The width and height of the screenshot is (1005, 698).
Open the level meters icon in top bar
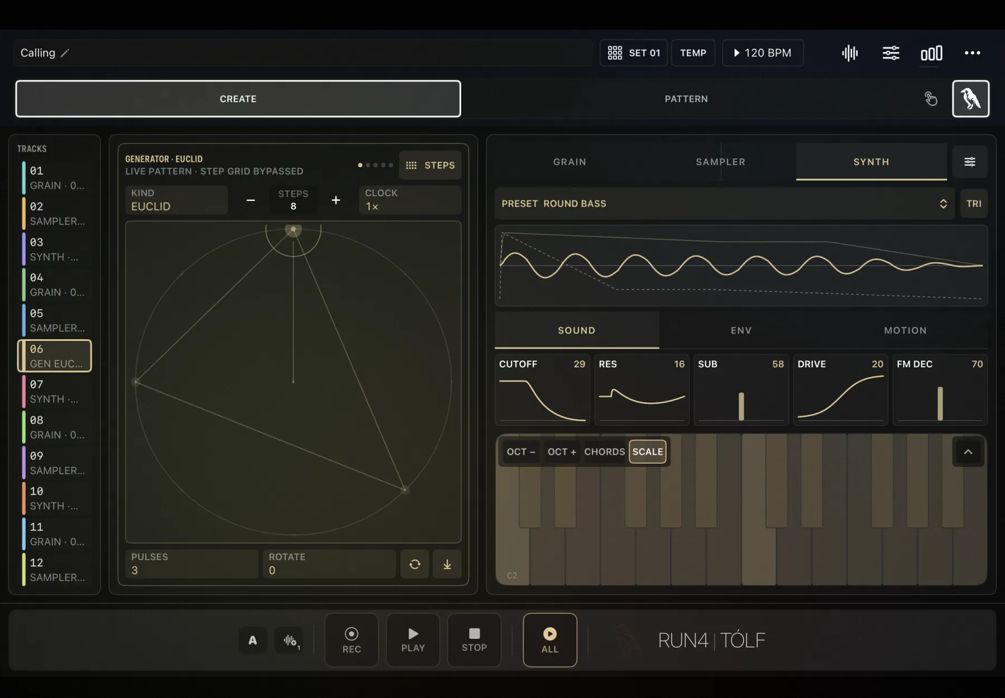click(931, 53)
